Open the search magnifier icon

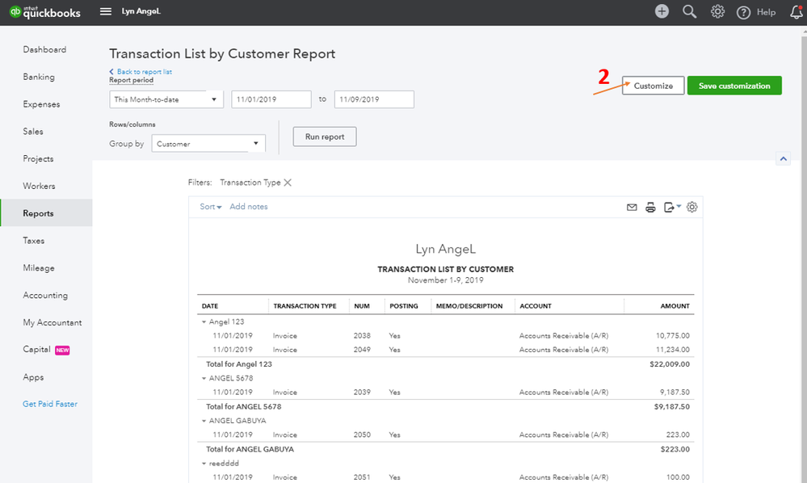pyautogui.click(x=690, y=11)
